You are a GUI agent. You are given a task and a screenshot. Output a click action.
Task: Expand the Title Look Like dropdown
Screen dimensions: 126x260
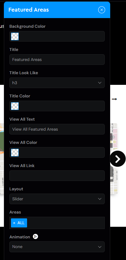57,83
